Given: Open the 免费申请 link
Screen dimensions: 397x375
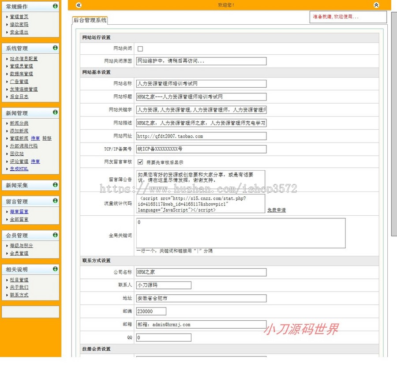Looking at the screenshot, I should 276,209.
